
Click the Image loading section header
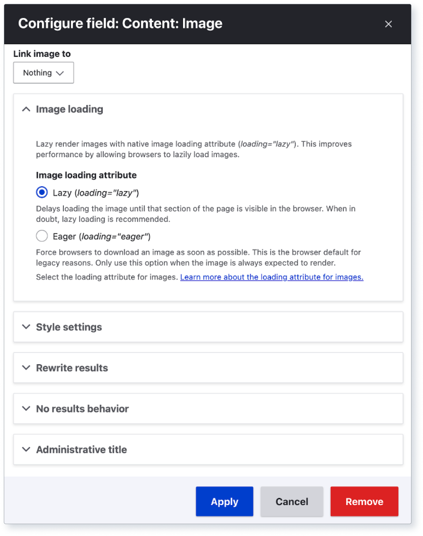[x=69, y=109]
